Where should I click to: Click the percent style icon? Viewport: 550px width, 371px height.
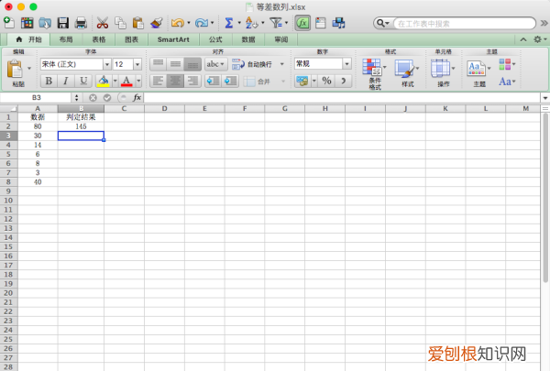(325, 81)
